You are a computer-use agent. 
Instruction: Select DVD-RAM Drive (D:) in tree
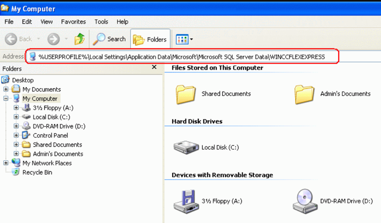click(59, 126)
